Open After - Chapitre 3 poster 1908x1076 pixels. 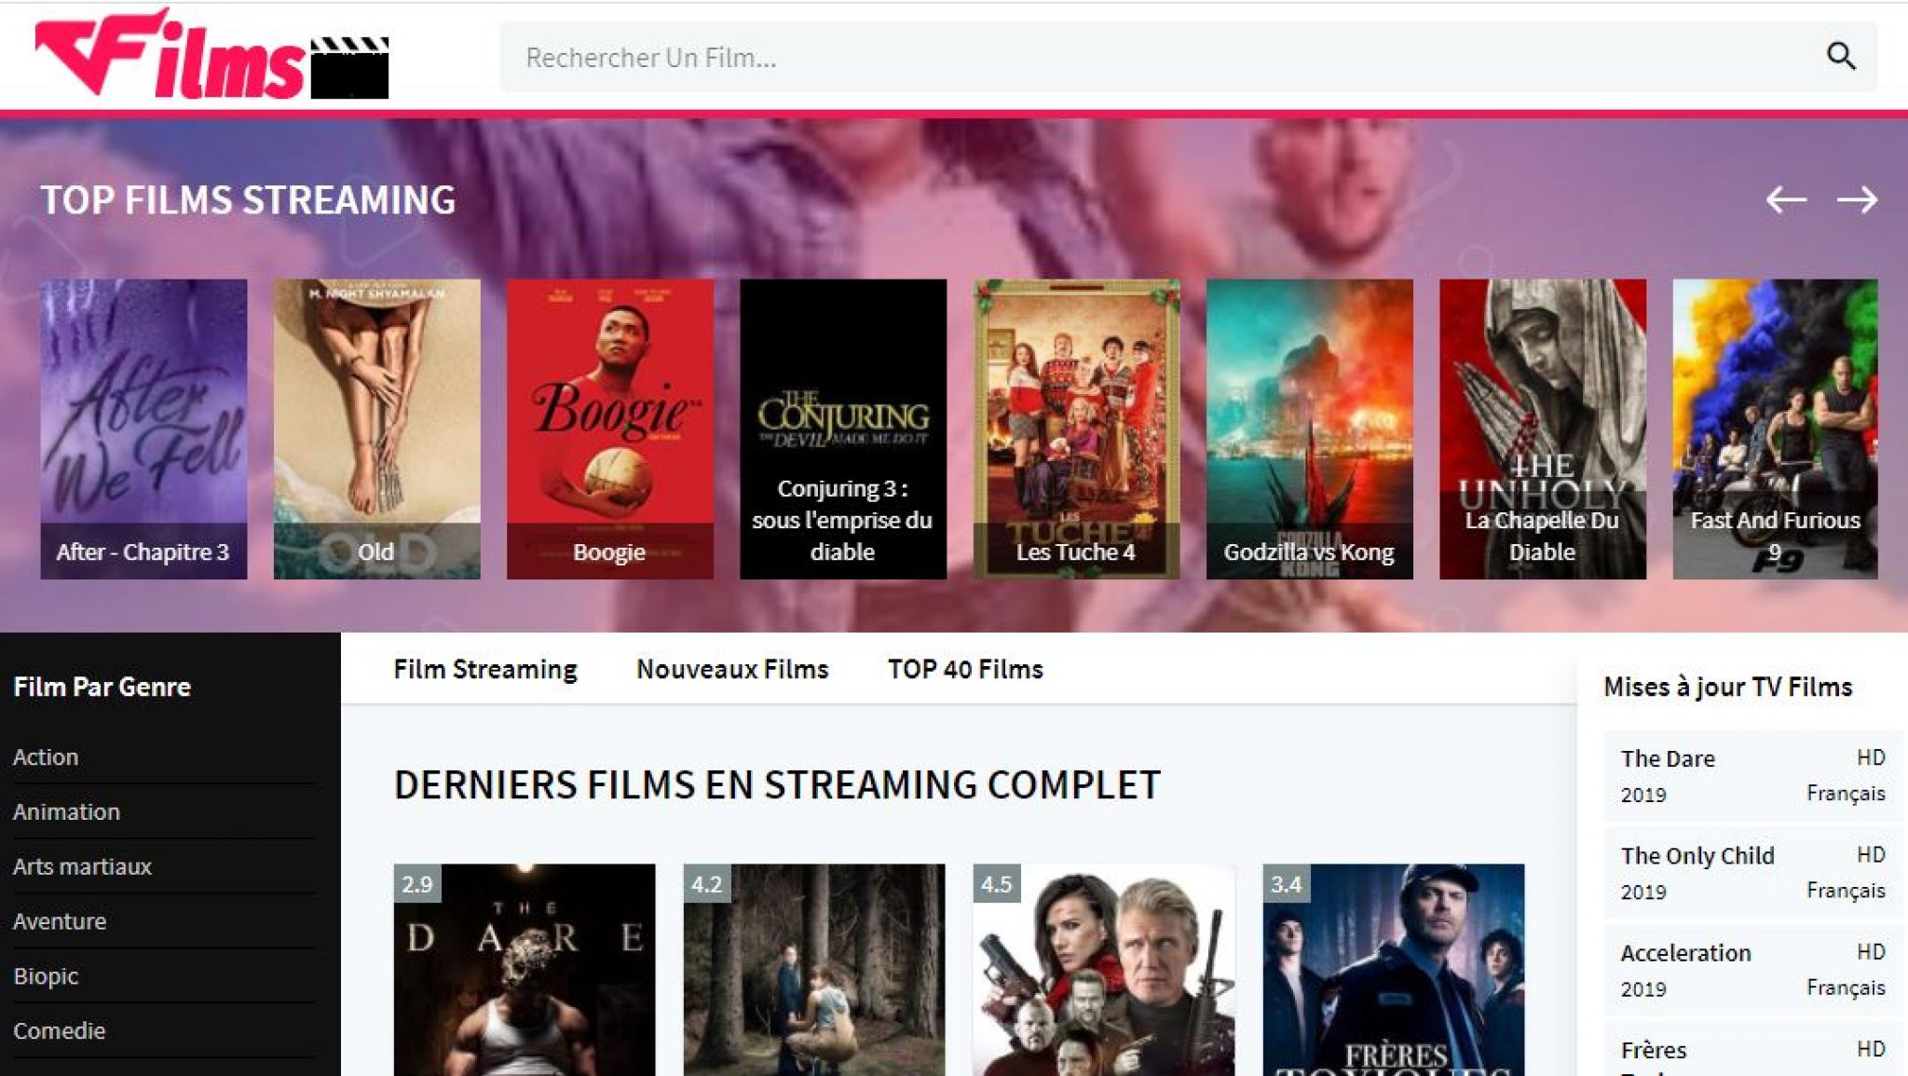click(143, 429)
